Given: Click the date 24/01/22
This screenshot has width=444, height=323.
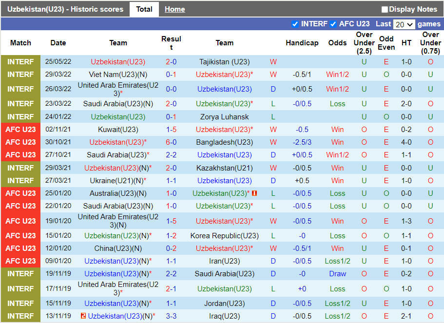Looking at the screenshot, I should coord(58,116).
